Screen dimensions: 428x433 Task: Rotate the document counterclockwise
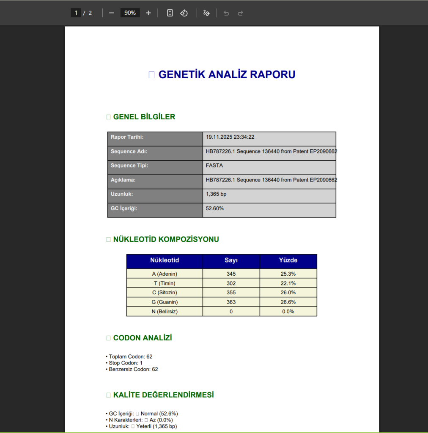[184, 13]
